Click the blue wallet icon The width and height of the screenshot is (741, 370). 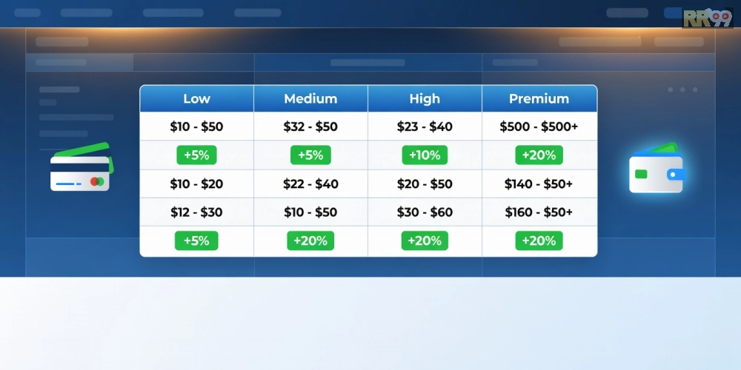pos(657,169)
